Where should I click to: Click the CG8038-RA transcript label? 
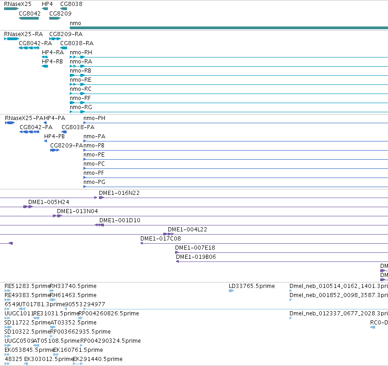[77, 43]
